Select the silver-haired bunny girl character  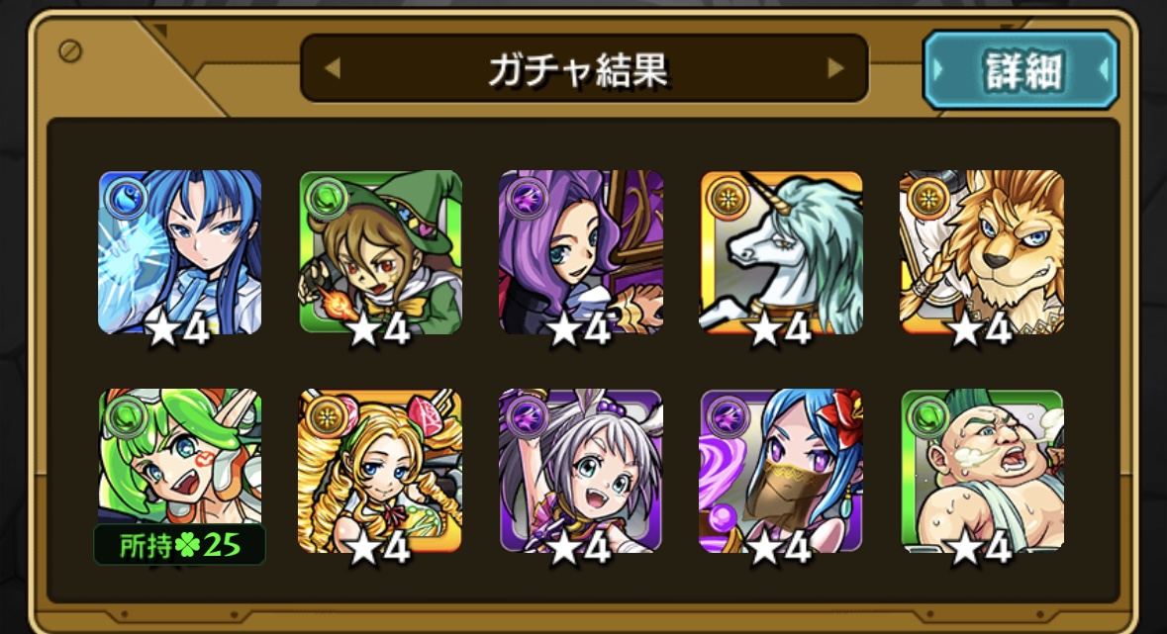point(580,470)
